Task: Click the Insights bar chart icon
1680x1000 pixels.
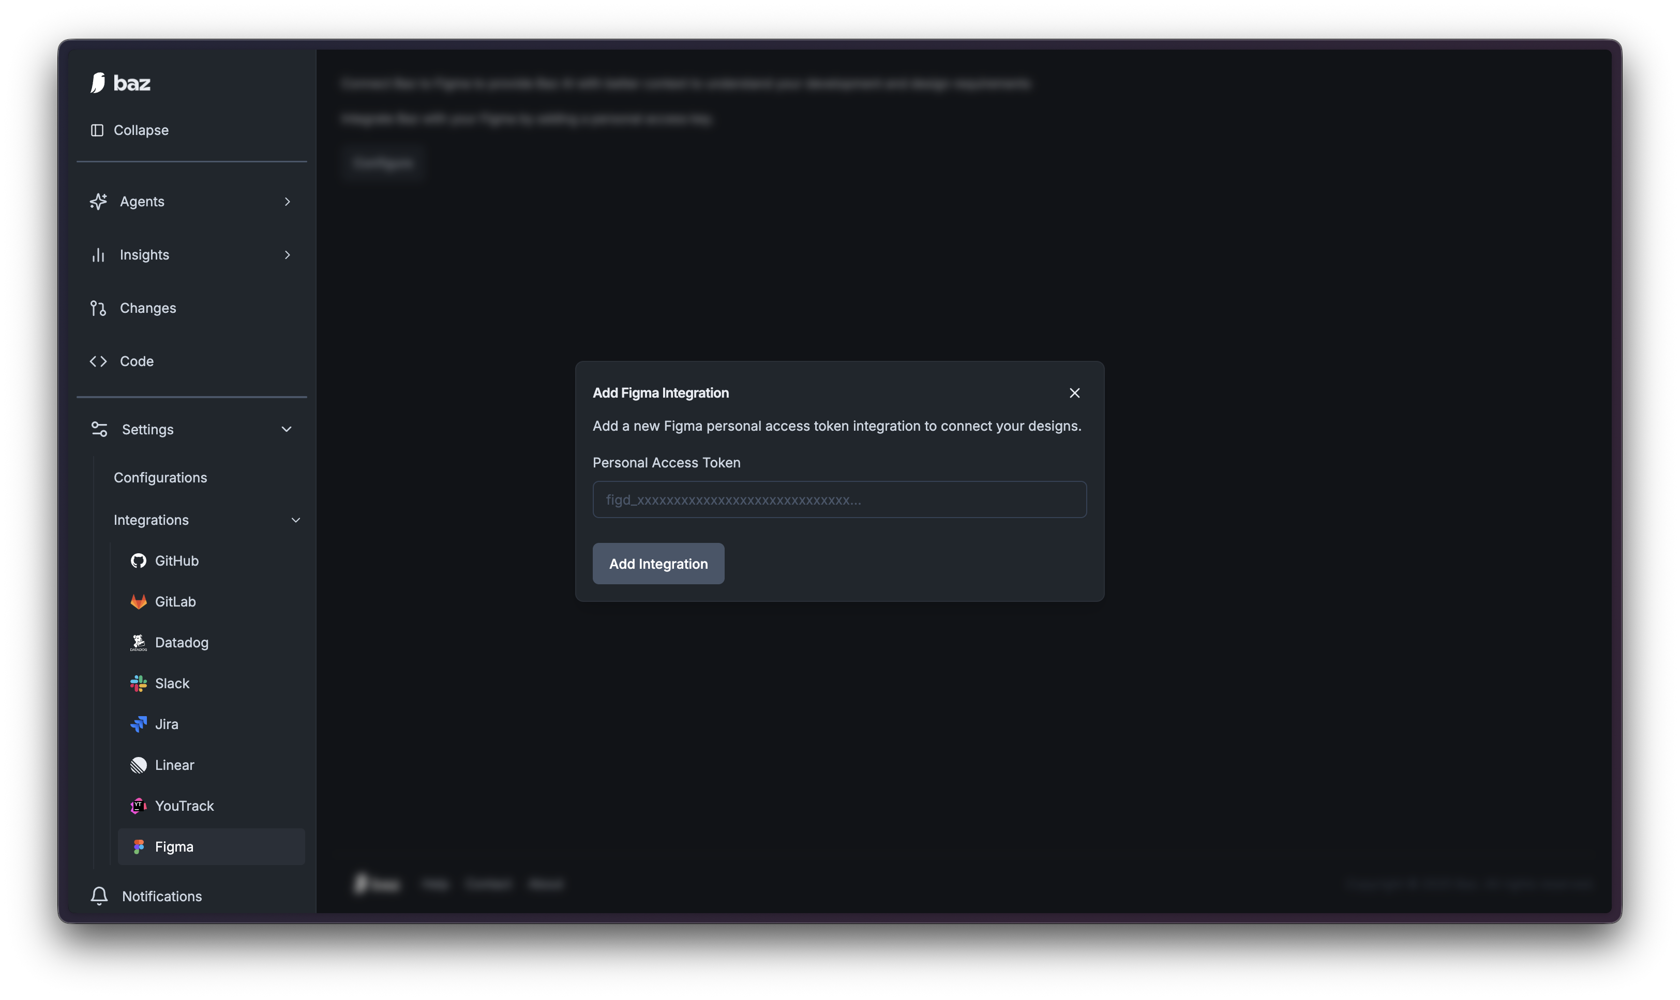Action: [98, 255]
